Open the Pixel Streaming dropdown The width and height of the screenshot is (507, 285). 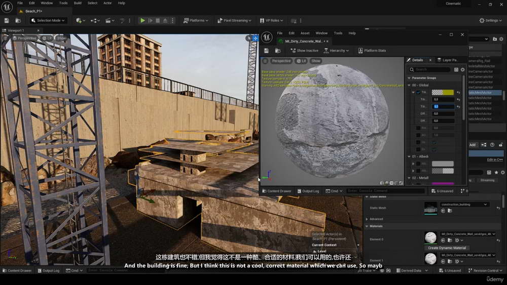click(234, 20)
